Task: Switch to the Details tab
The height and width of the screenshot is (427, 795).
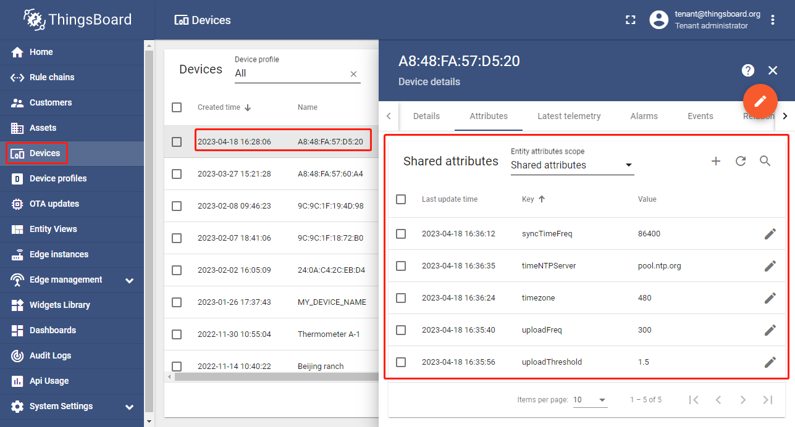Action: [x=426, y=116]
